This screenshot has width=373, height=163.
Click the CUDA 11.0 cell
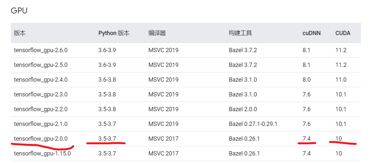pos(341,80)
